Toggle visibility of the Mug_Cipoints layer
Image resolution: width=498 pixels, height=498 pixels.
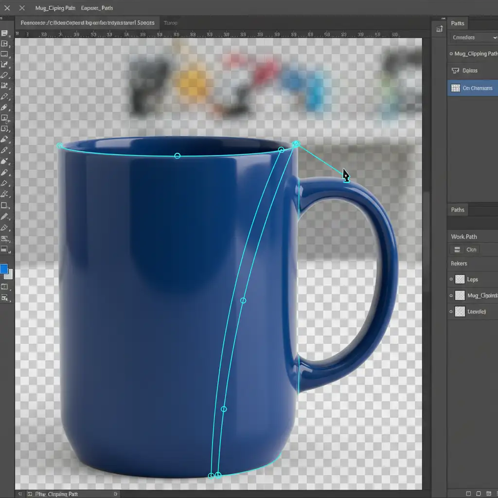451,295
